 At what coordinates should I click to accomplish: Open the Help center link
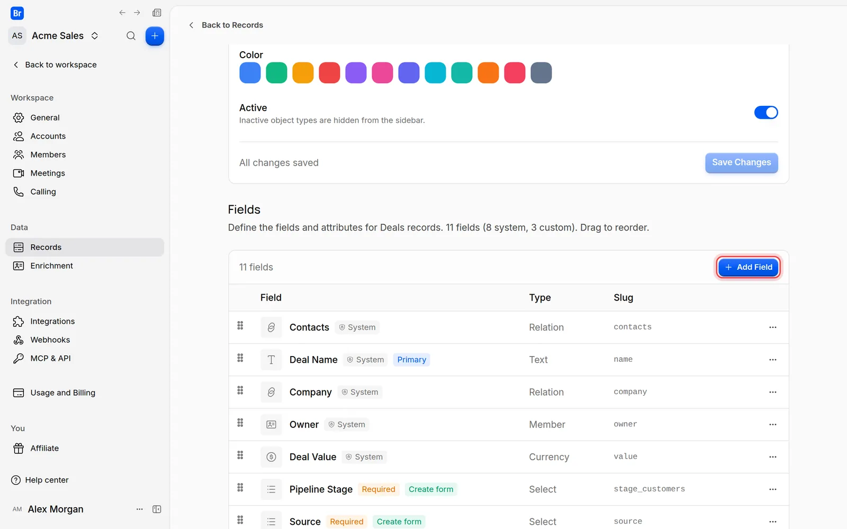click(40, 480)
